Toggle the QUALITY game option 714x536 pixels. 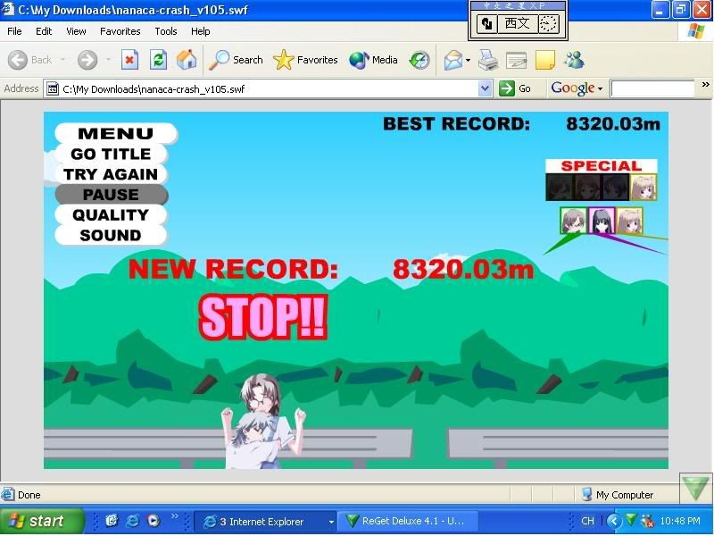111,214
